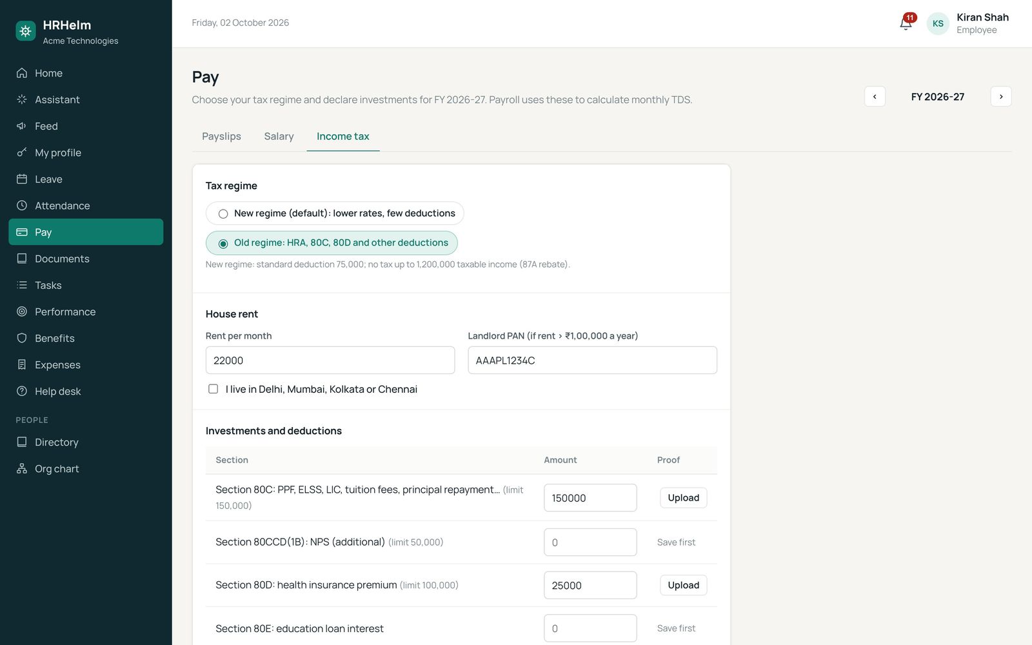This screenshot has height=645, width=1032.
Task: Go to previous financial year arrow
Action: 875,97
